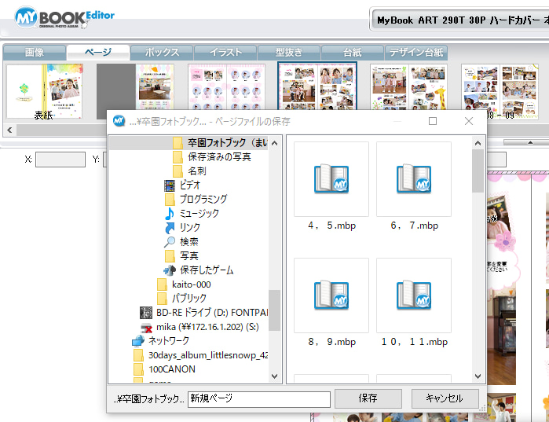The width and height of the screenshot is (549, 422).
Task: Click the file list scrollbar thumb
Action: coord(478,171)
